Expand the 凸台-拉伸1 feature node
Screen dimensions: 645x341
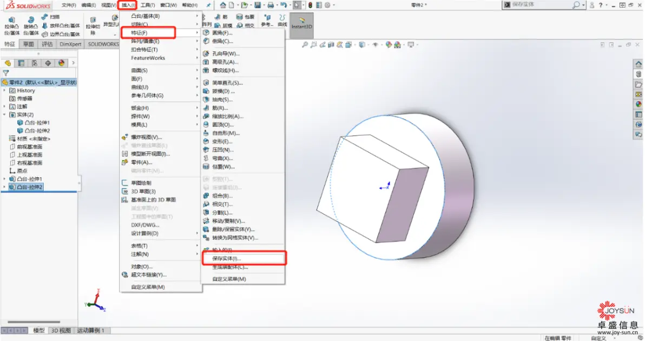4,179
